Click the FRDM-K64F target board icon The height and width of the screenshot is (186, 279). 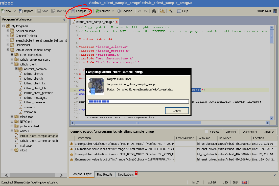coord(275,11)
